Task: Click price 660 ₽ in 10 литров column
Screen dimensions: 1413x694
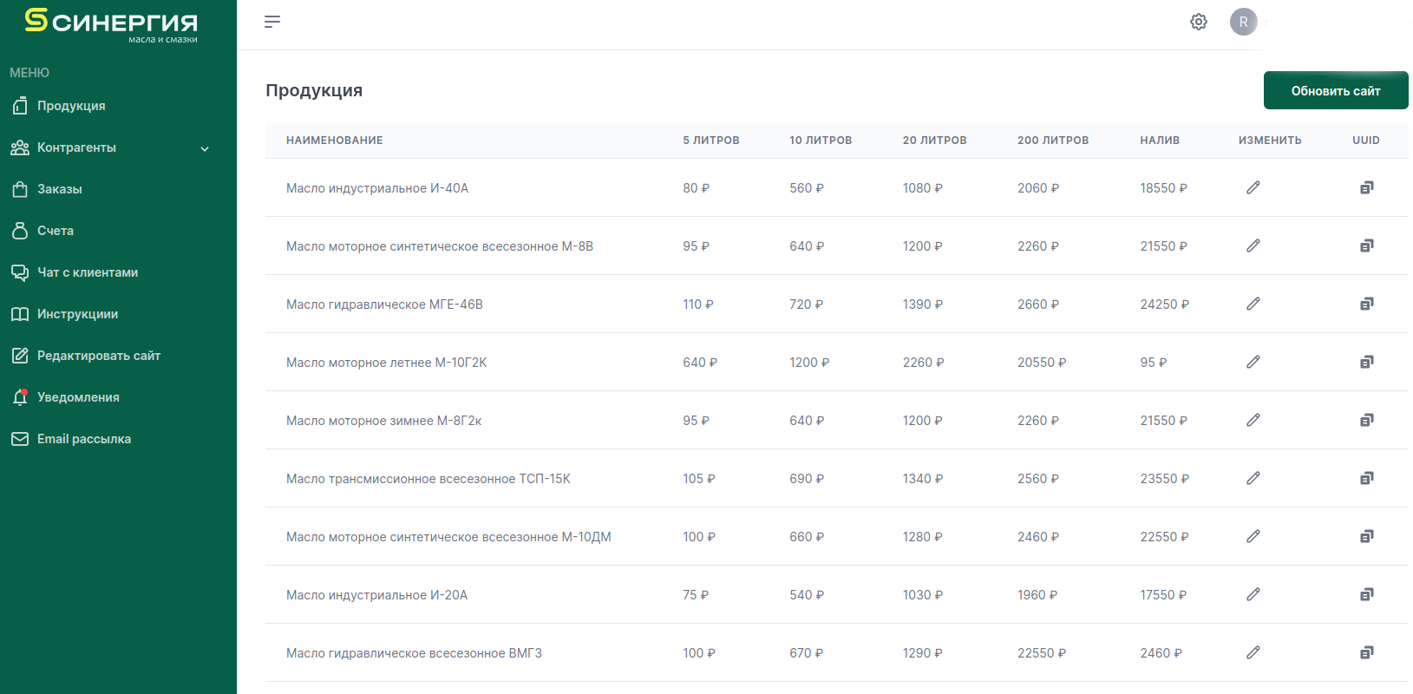Action: point(807,537)
